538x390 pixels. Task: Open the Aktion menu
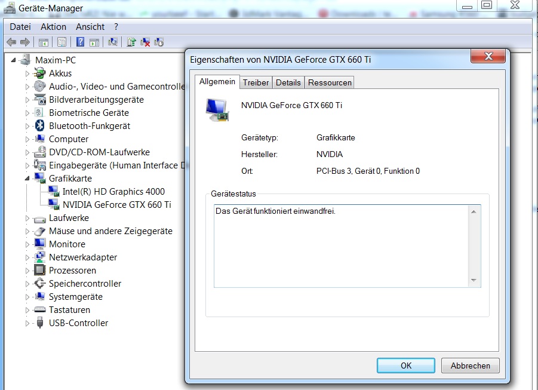(x=53, y=27)
